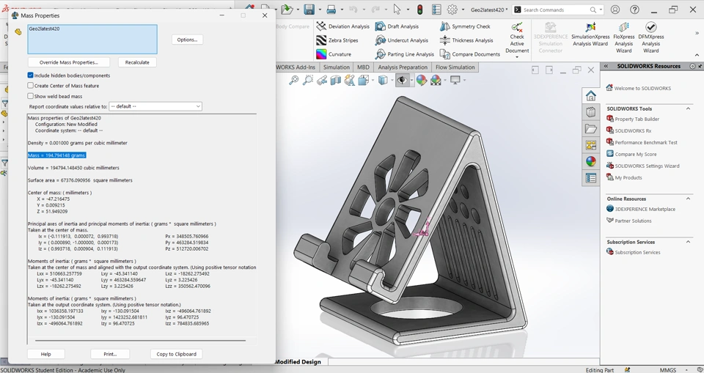This screenshot has height=373, width=704.
Task: Click Override Mass Properties button
Action: click(68, 62)
